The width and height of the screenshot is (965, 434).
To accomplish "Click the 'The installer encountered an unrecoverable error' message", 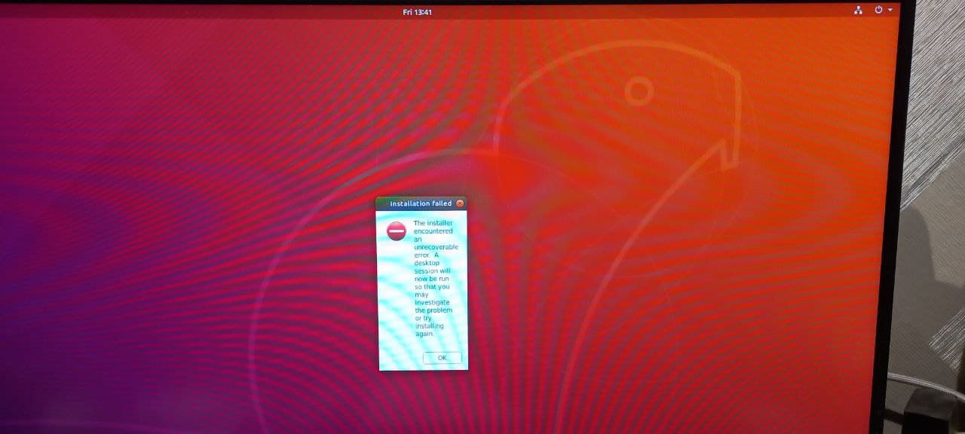I will [x=436, y=278].
